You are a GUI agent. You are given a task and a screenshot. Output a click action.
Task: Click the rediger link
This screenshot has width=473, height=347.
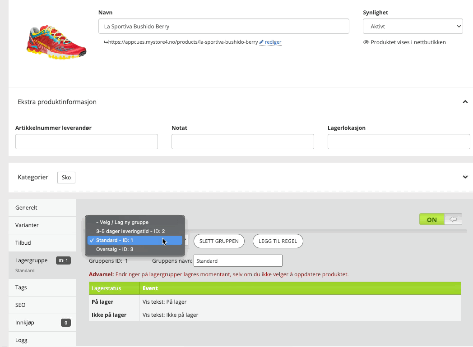point(273,42)
